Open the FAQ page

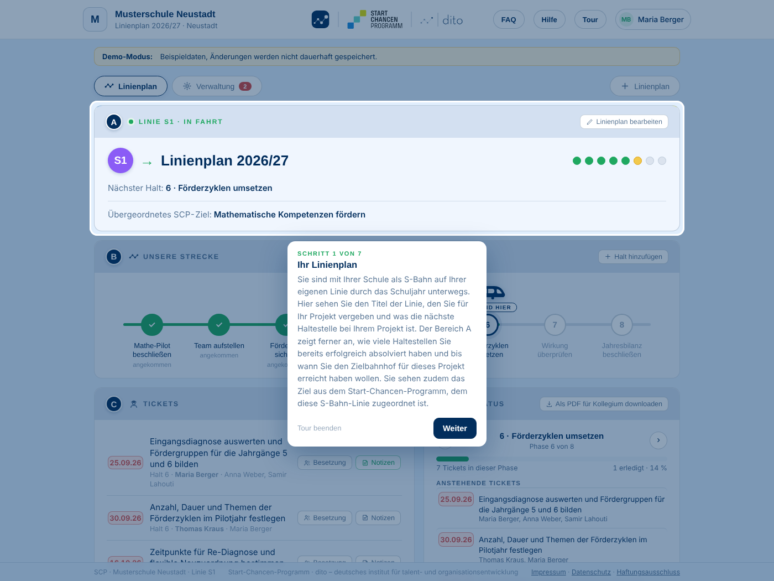click(x=509, y=19)
